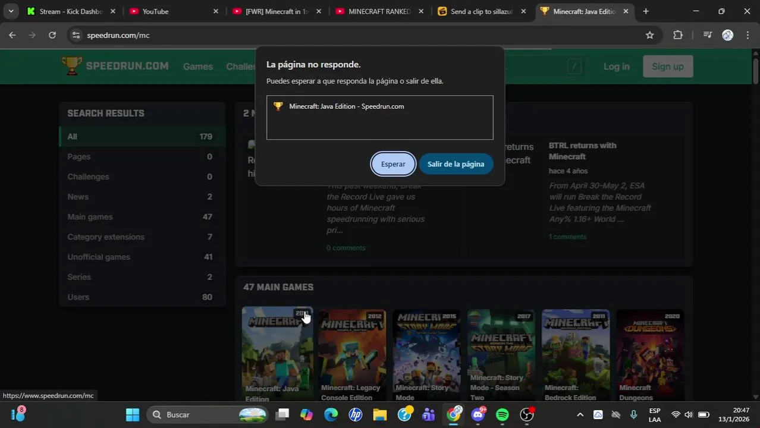This screenshot has height=428, width=760.
Task: Open the browser extensions puzzle icon
Action: pyautogui.click(x=678, y=35)
